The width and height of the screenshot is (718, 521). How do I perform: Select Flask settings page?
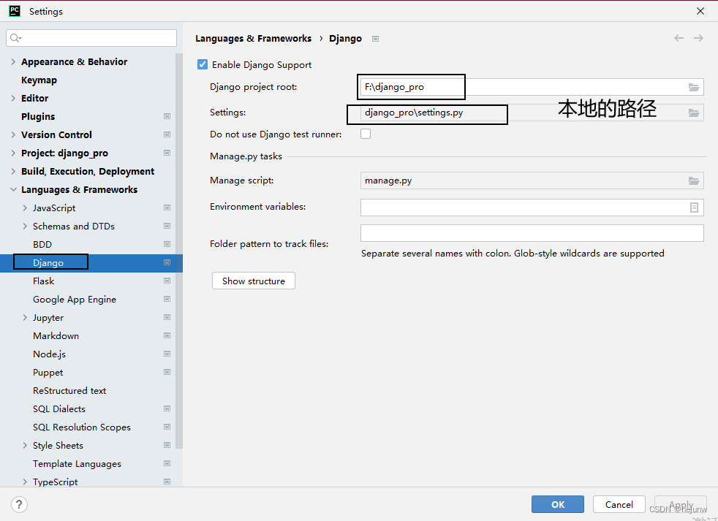coord(43,281)
